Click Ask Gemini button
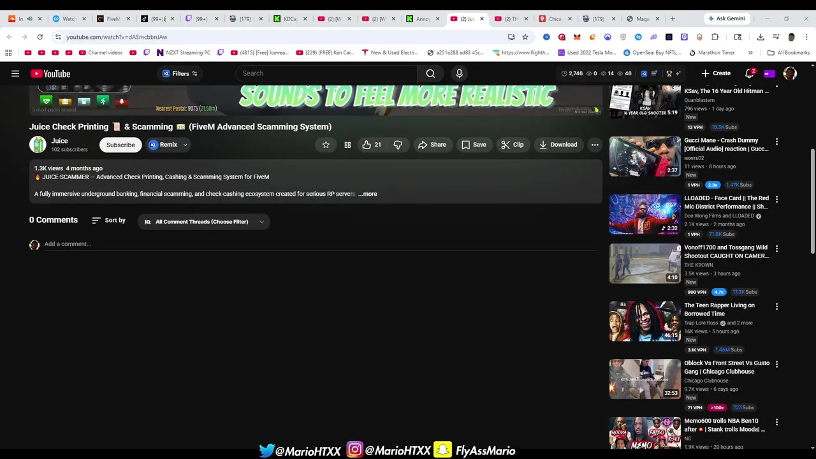This screenshot has width=816, height=459. [726, 18]
